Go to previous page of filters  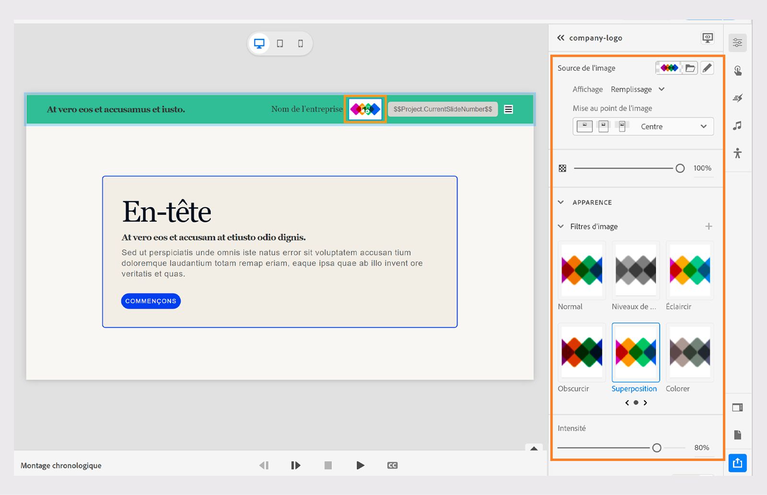pyautogui.click(x=627, y=403)
